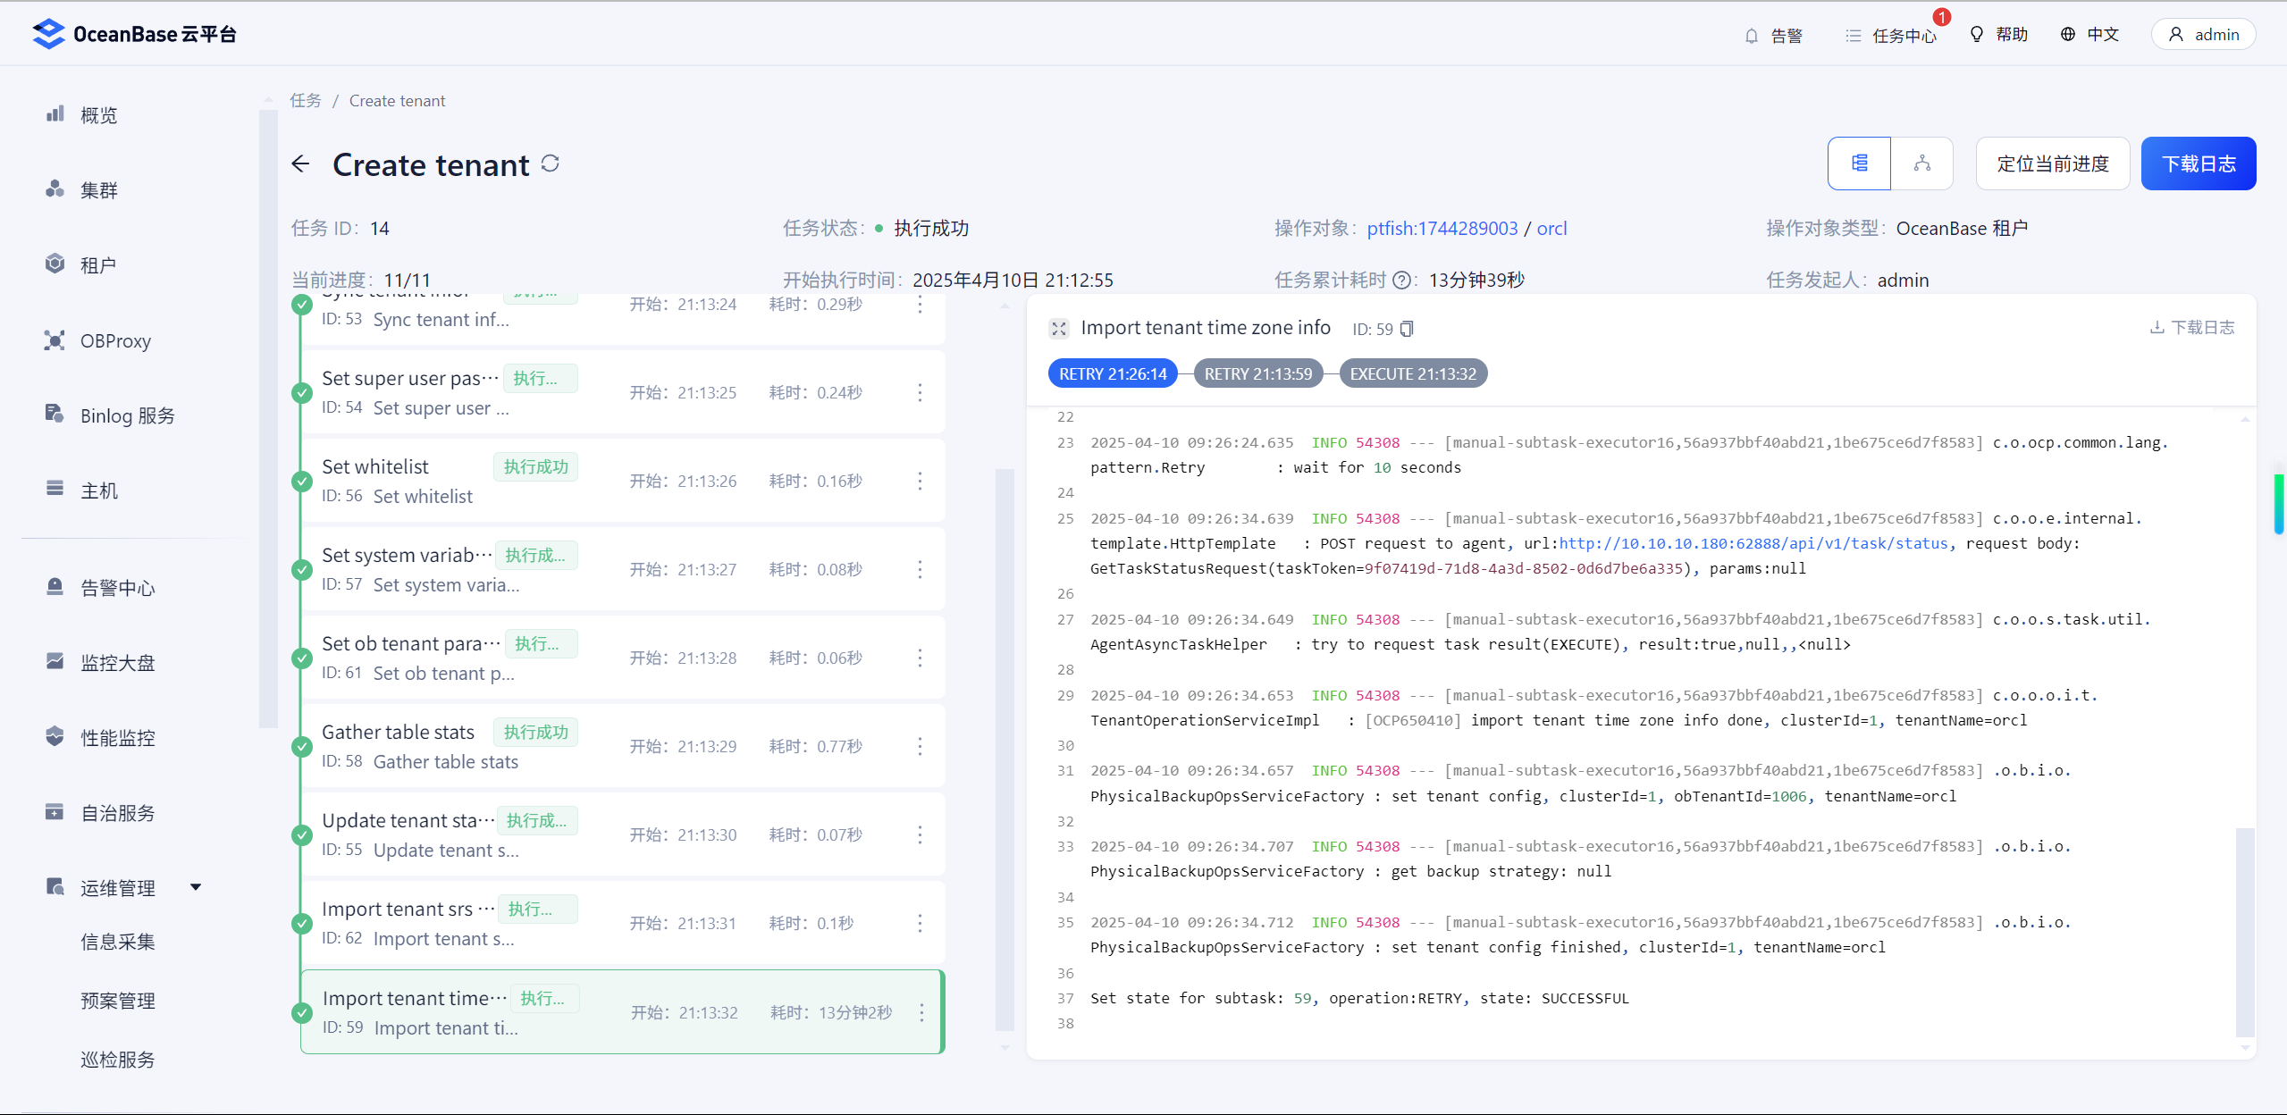
Task: Click the subtask list vertical scrollbar
Action: point(1005,749)
